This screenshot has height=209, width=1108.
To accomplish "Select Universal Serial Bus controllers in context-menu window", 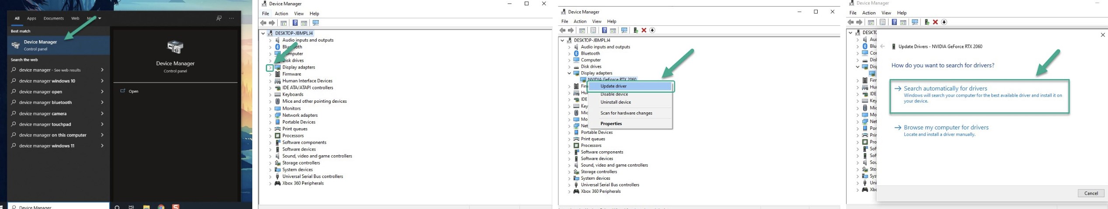I will point(610,185).
